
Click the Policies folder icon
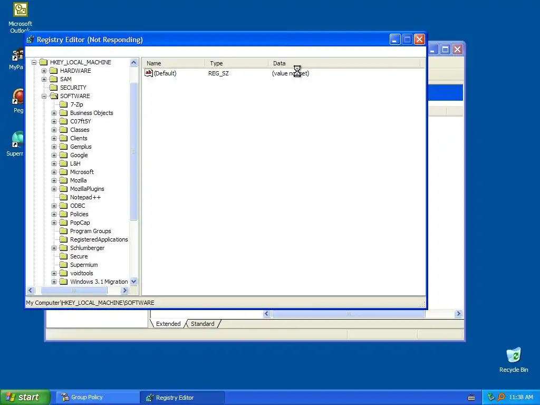point(63,214)
